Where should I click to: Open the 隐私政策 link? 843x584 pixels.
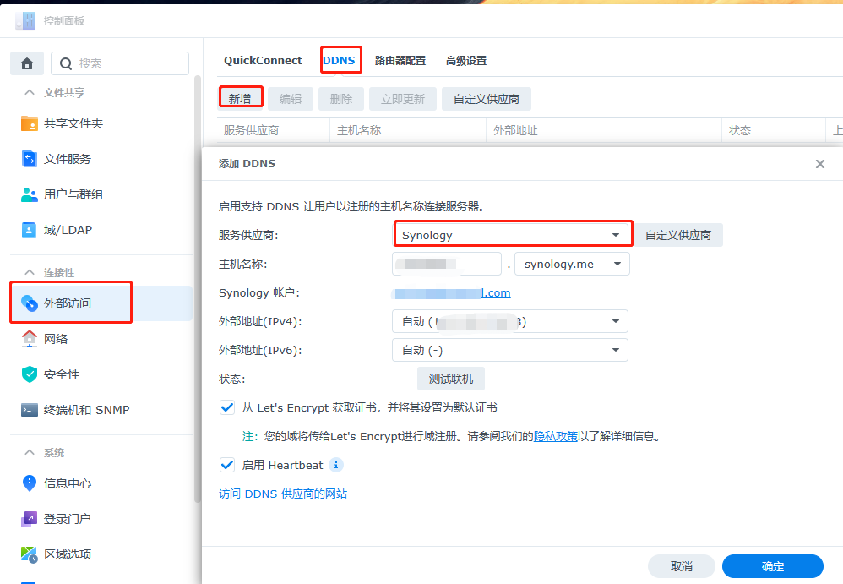click(555, 436)
